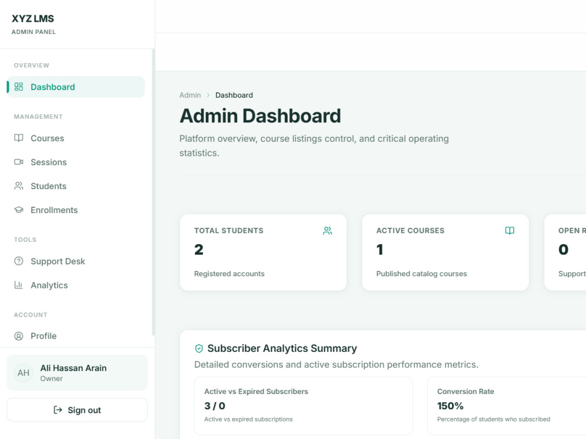Click the Subscriber Analytics Summary heading
586x439 pixels.
282,348
